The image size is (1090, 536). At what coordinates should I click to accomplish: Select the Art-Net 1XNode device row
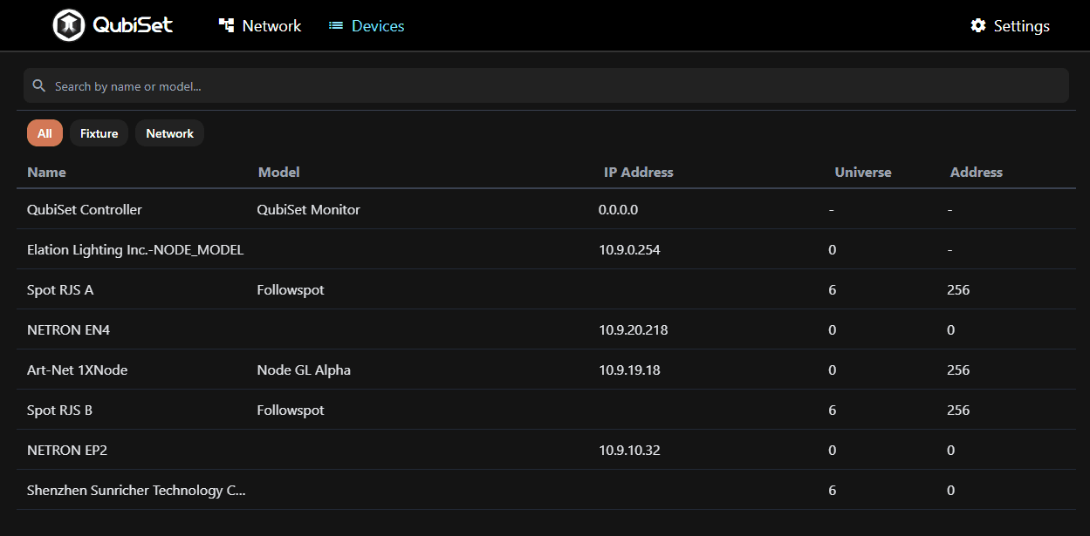[78, 370]
